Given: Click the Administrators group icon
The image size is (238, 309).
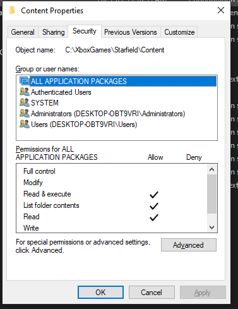Looking at the screenshot, I should pyautogui.click(x=25, y=113).
